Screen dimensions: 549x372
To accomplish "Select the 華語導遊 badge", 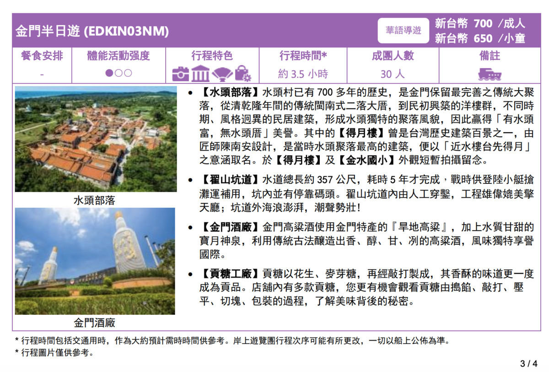I will [x=403, y=31].
